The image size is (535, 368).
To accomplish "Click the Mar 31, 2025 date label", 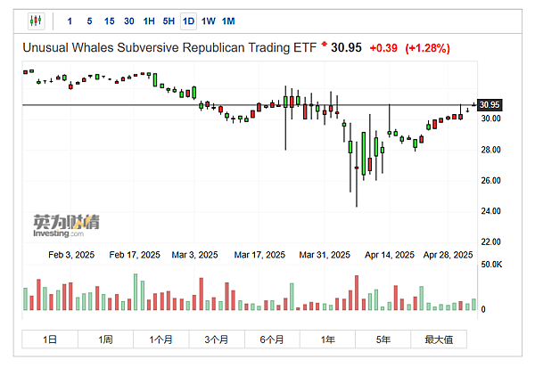I will [x=325, y=255].
